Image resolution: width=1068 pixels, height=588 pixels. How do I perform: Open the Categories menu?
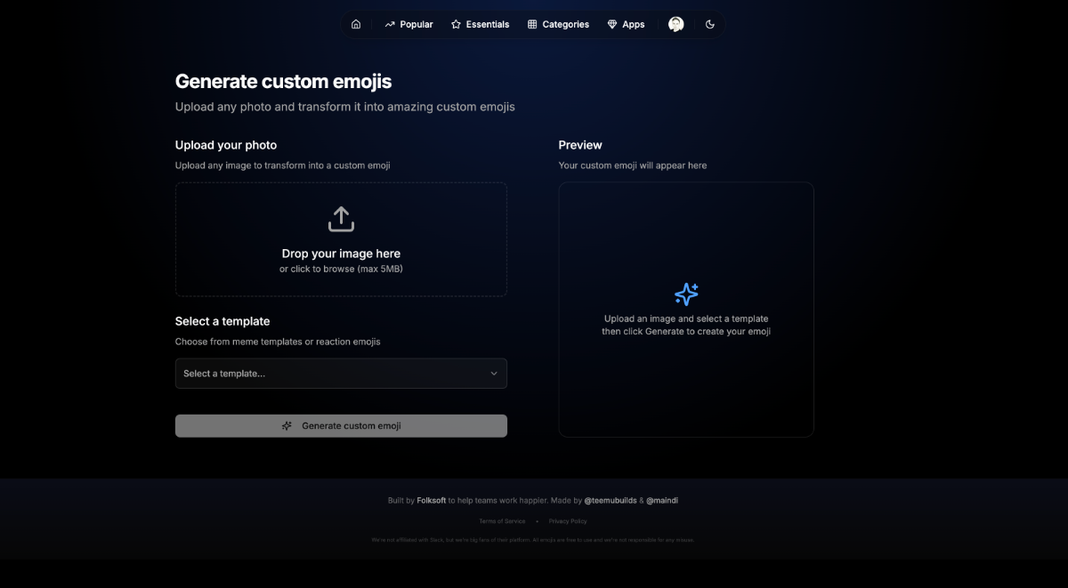[558, 25]
